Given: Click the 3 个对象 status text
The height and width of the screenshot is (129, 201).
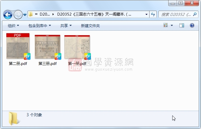Looking at the screenshot, I should point(34,115).
